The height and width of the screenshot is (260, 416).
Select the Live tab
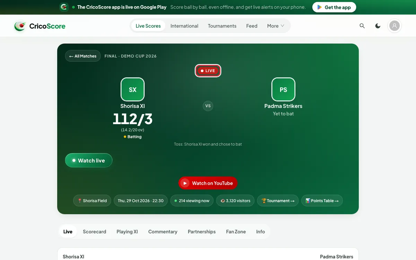point(68,232)
